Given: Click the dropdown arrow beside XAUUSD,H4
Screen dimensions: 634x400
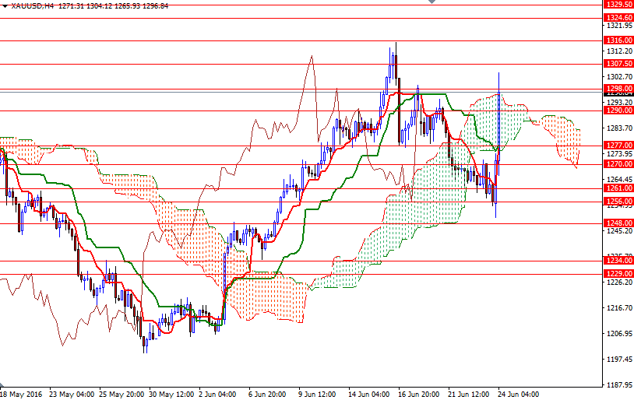Looking at the screenshot, I should (x=5, y=5).
